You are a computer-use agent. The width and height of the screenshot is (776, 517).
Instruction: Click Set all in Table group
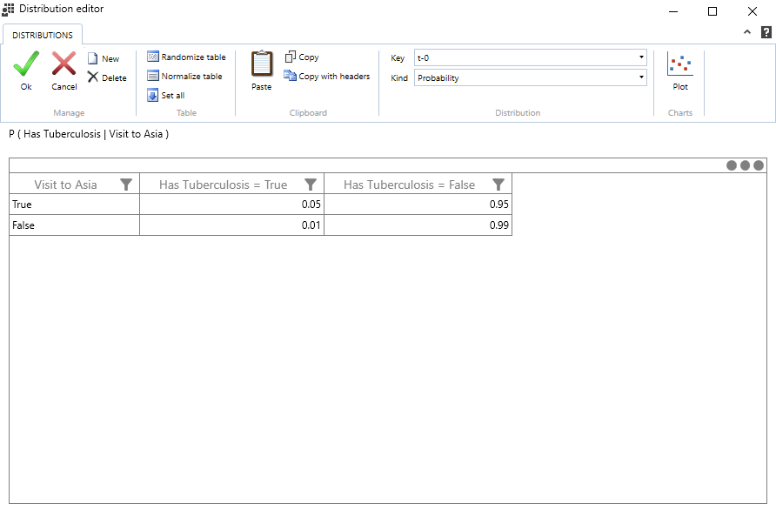pyautogui.click(x=165, y=95)
